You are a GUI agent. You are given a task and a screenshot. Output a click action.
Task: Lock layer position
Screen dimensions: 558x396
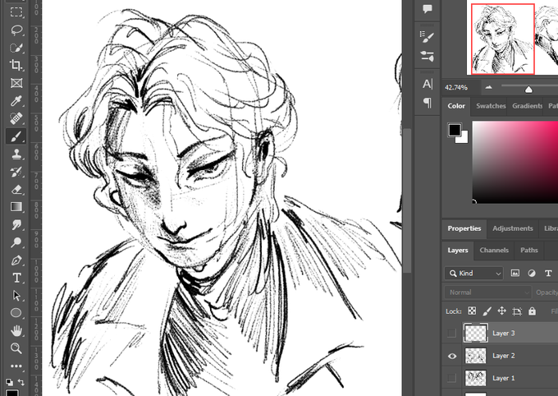click(501, 311)
